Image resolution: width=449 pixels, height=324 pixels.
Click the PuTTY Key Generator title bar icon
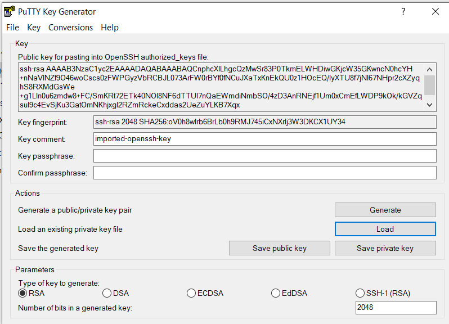(9, 11)
